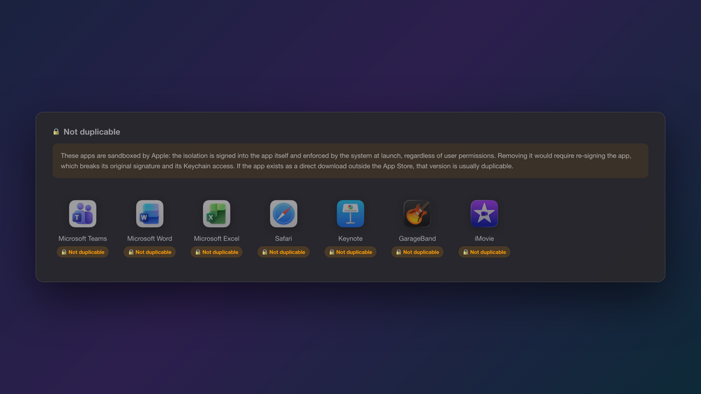Click the Microsoft Teams name label
The image size is (701, 394).
point(83,238)
